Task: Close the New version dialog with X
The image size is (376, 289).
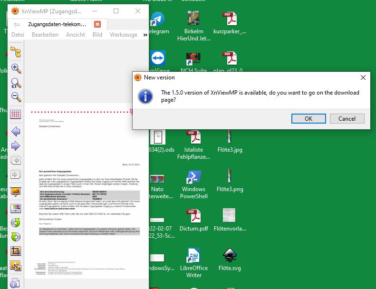Action: pyautogui.click(x=363, y=77)
